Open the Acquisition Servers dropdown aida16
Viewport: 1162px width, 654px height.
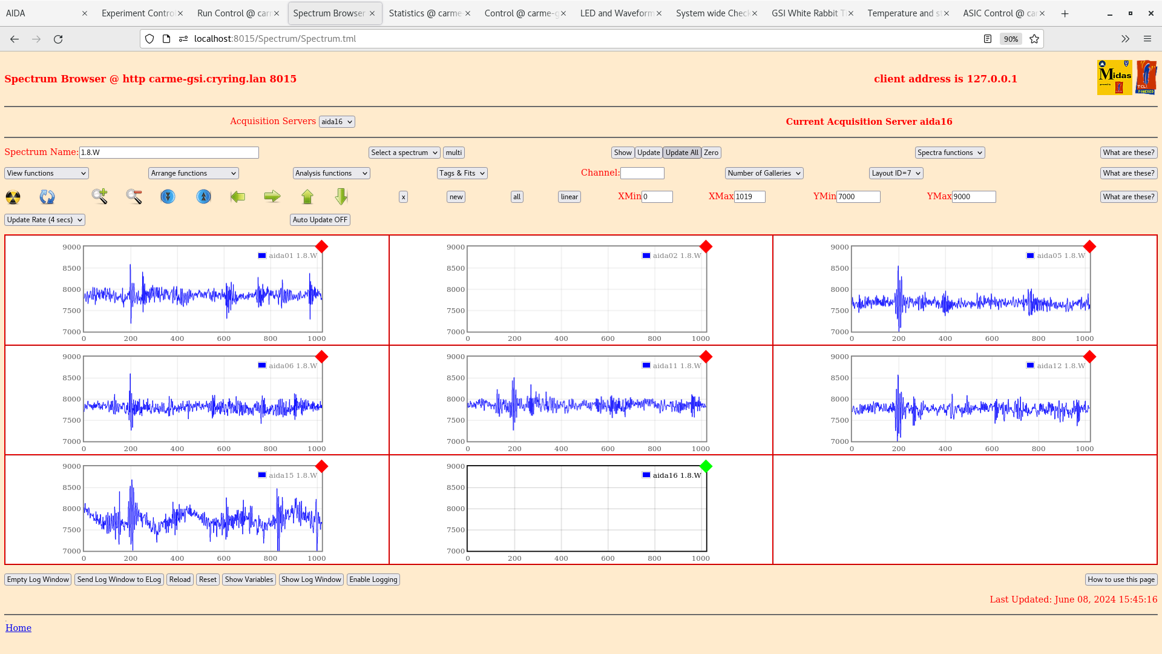click(x=336, y=121)
